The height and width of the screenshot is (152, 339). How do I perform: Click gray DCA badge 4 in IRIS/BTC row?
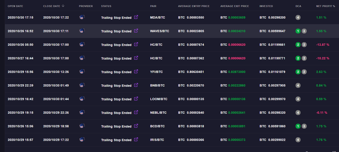pyautogui.click(x=298, y=140)
